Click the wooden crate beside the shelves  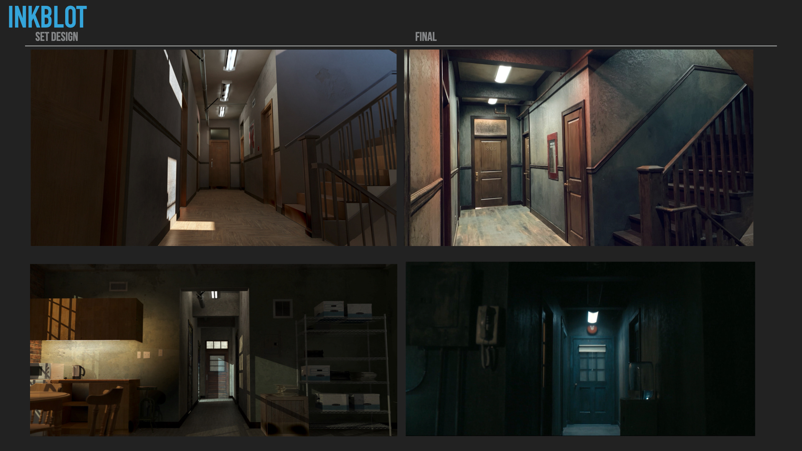tap(284, 413)
